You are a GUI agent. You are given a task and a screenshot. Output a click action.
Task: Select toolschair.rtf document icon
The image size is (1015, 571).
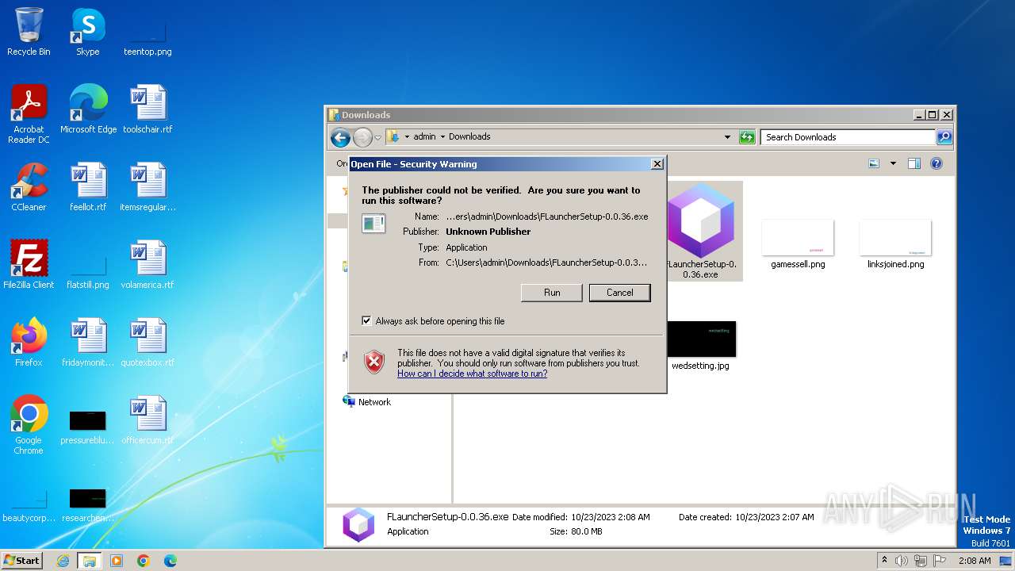[147, 109]
